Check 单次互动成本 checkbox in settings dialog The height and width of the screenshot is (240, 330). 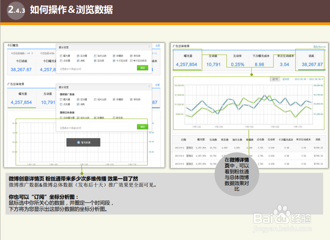coord(131,61)
